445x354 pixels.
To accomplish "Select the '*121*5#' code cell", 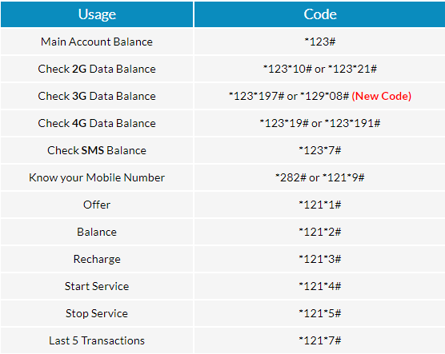I will tap(320, 313).
